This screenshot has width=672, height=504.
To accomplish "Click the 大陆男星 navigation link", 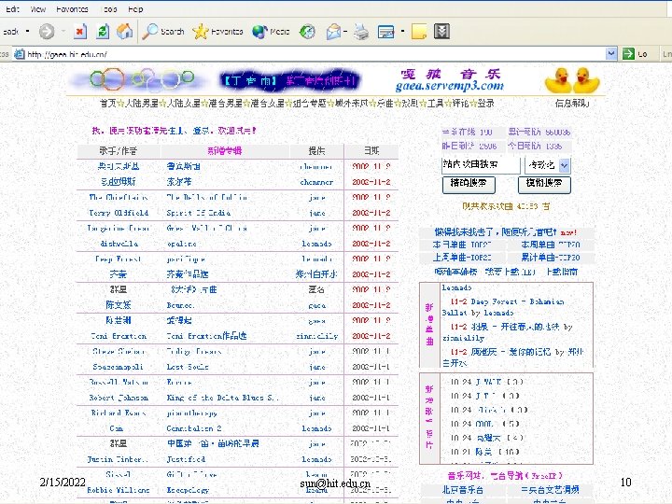I will click(142, 104).
